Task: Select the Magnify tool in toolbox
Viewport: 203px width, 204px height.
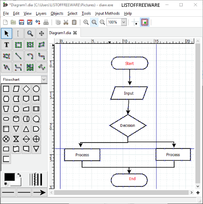Action: 30,33
